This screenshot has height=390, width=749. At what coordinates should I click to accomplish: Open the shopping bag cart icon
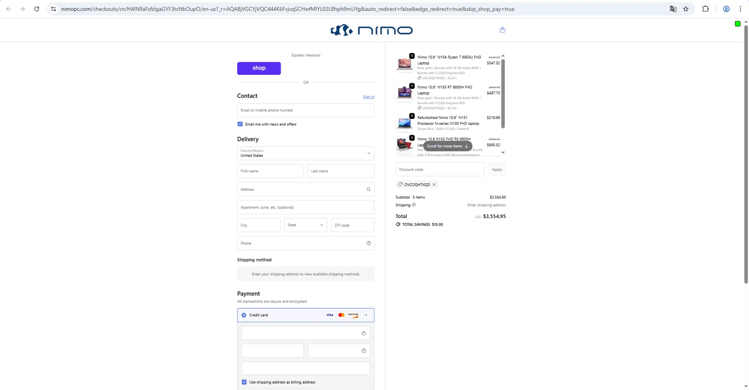click(502, 30)
